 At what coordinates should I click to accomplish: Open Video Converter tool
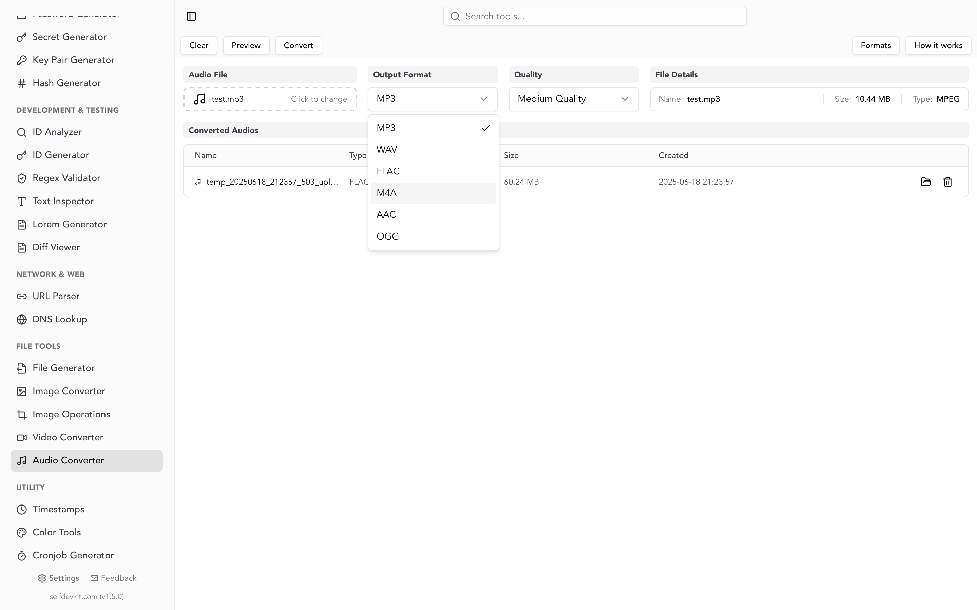tap(87, 437)
